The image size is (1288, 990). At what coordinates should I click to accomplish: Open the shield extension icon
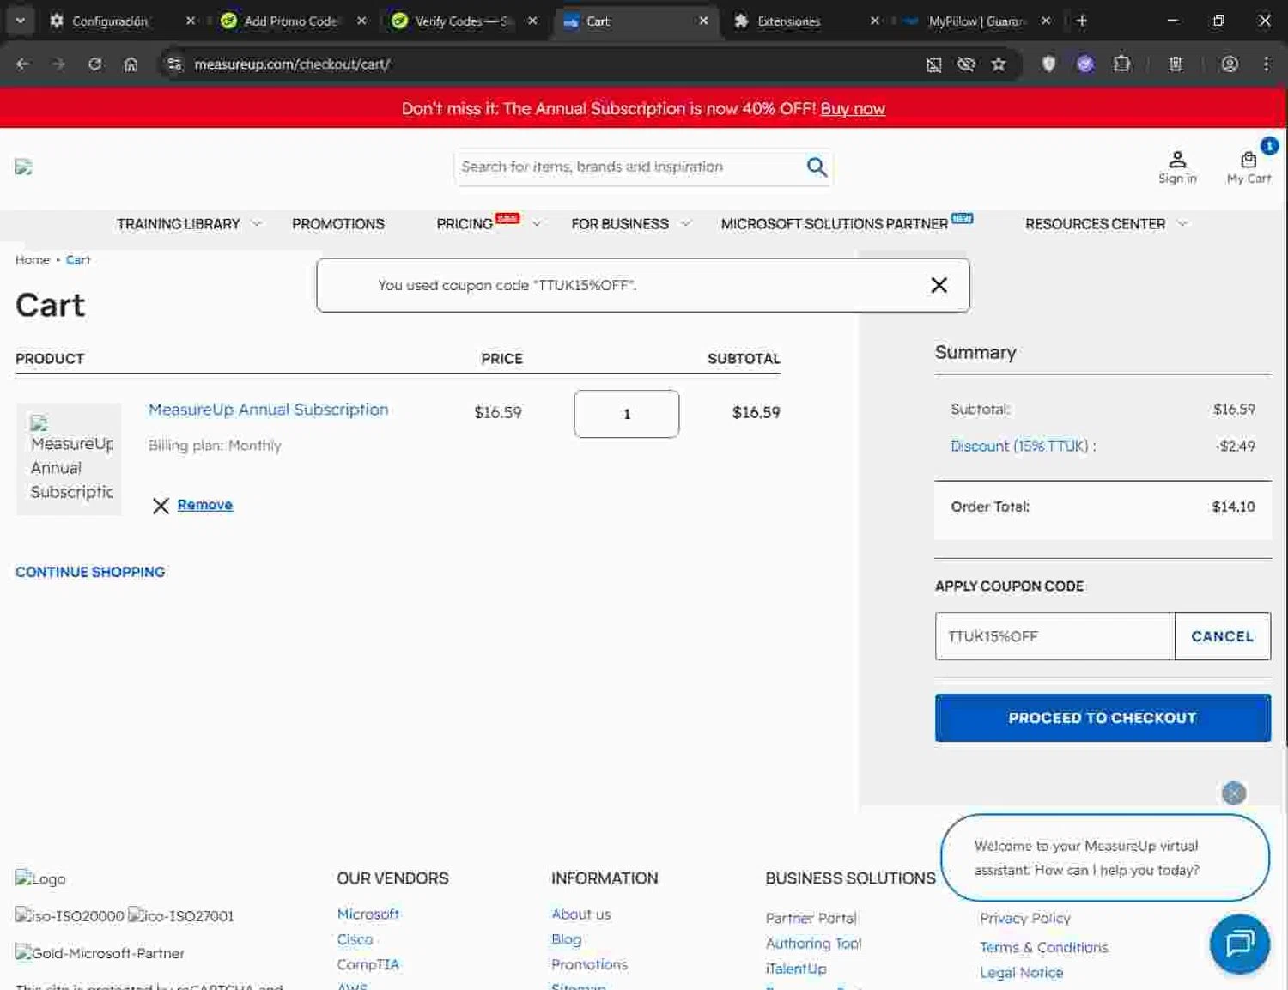click(x=1048, y=64)
